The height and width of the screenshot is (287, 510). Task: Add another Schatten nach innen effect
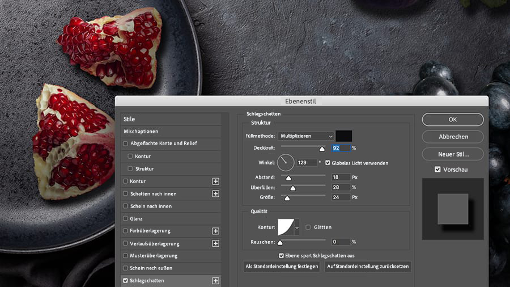(216, 193)
